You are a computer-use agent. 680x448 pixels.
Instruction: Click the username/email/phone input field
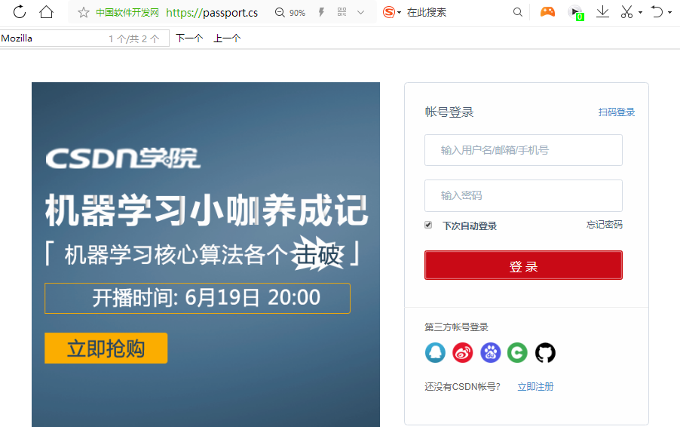pos(523,150)
